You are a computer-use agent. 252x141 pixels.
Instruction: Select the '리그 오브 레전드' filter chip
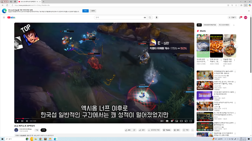[x=224, y=25]
